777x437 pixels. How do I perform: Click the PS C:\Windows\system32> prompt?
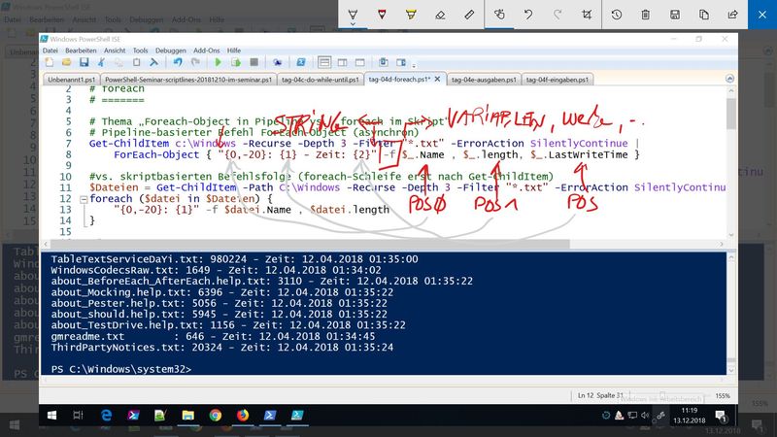[x=120, y=369]
